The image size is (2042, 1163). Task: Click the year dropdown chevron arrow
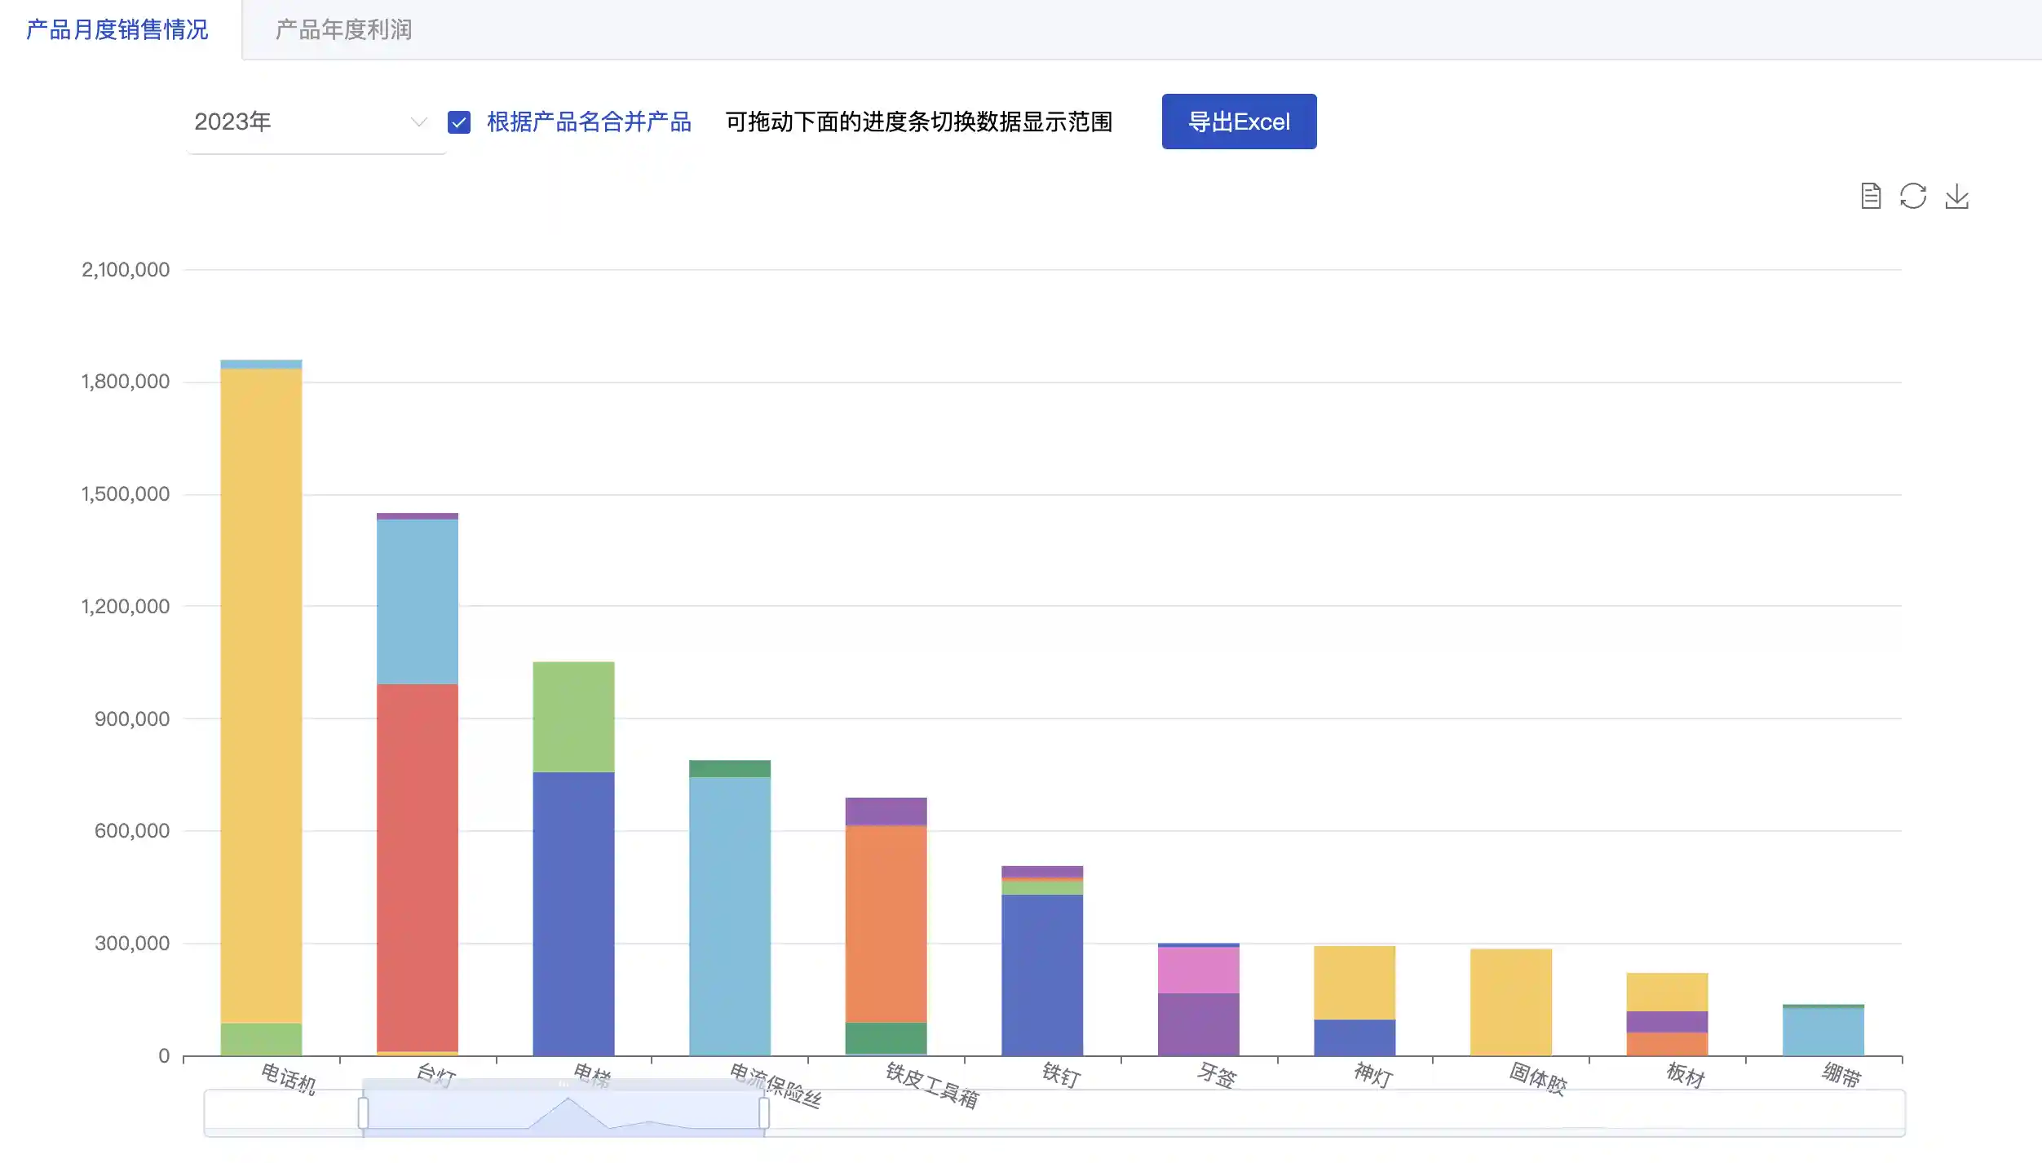pos(419,122)
